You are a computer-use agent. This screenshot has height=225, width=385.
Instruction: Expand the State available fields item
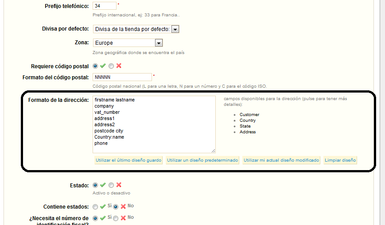tap(245, 126)
